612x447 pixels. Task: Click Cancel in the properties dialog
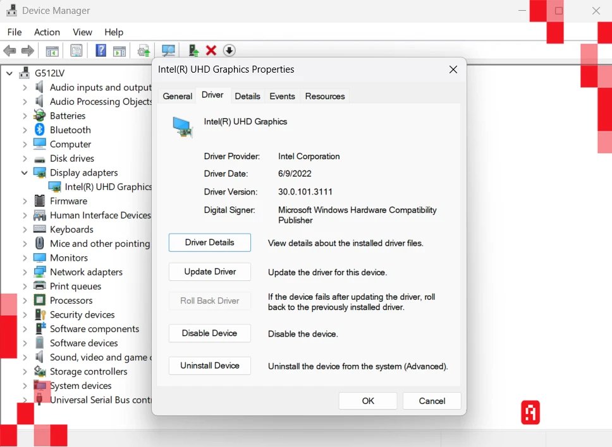[432, 401]
